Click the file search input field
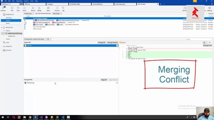The height and width of the screenshot is (120, 214). (199, 39)
